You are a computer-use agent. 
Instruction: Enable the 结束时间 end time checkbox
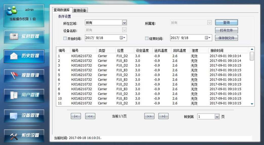pos(147,39)
